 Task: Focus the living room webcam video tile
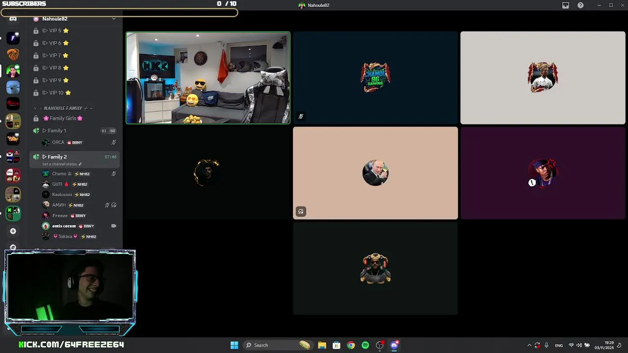pos(208,78)
